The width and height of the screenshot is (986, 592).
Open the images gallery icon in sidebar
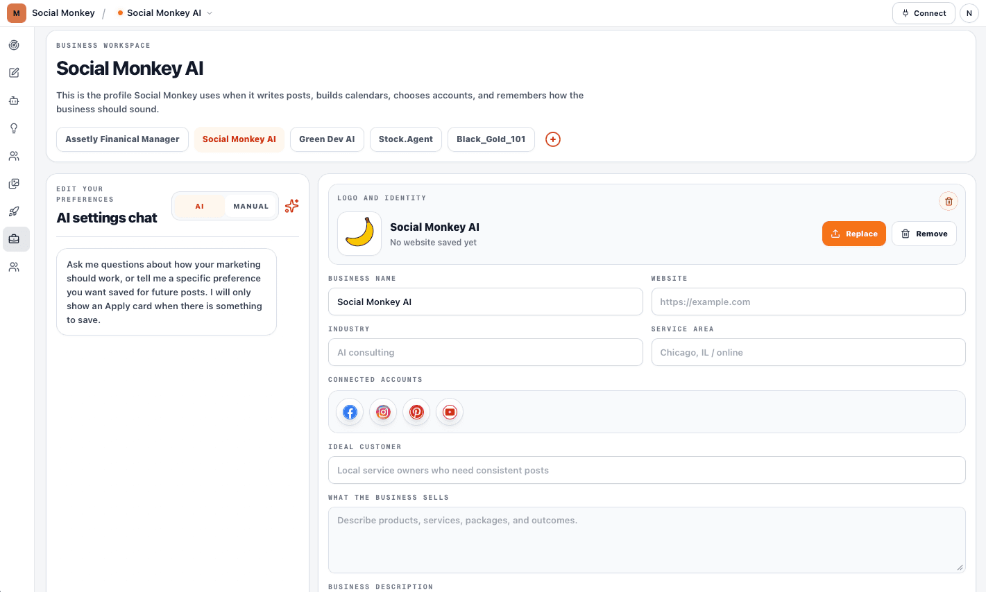pos(14,184)
